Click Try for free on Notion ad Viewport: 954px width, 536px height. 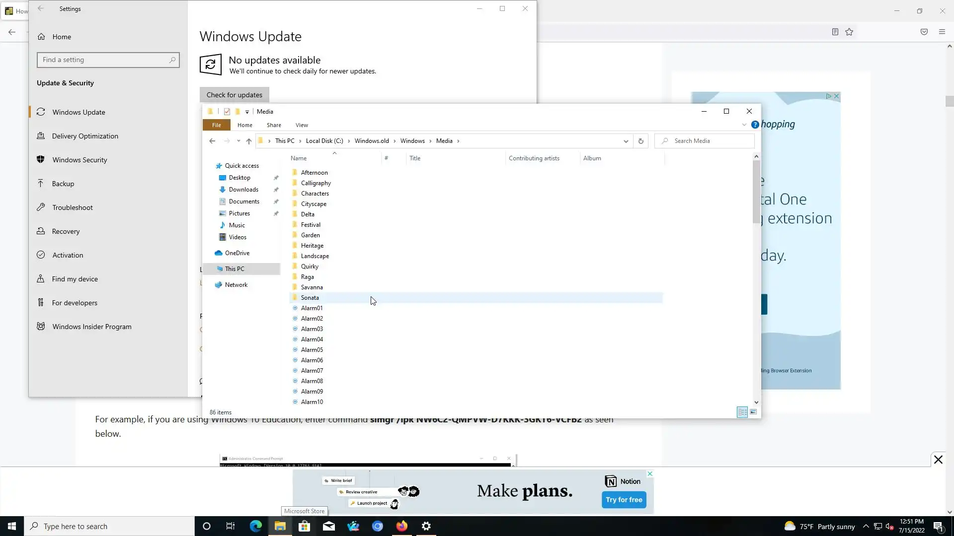coord(624,500)
